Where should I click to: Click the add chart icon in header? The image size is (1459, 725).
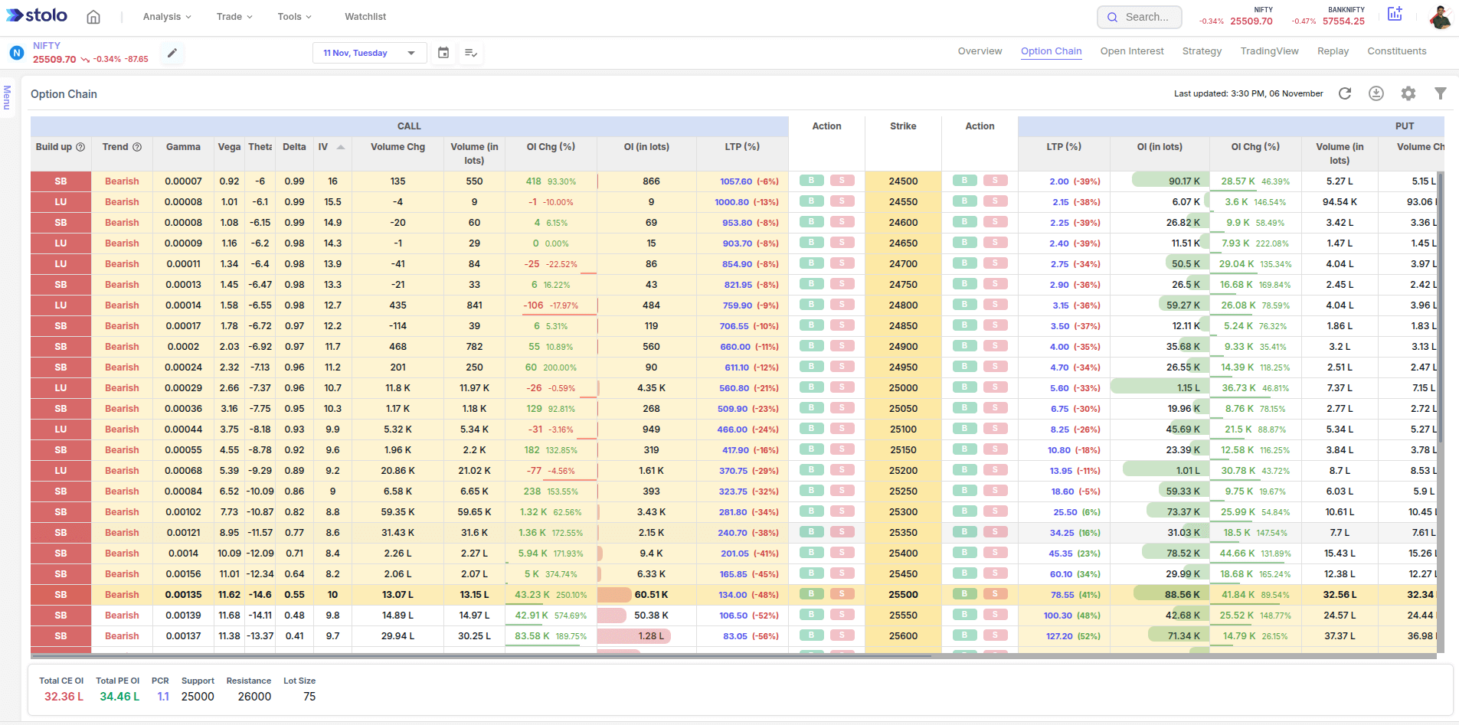tap(1395, 15)
